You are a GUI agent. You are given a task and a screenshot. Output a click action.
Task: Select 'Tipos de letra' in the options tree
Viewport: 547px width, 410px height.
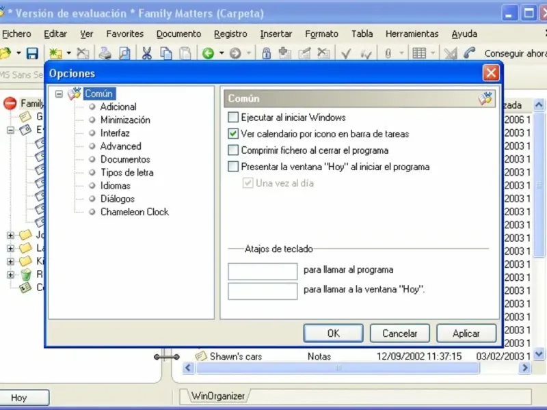(127, 173)
